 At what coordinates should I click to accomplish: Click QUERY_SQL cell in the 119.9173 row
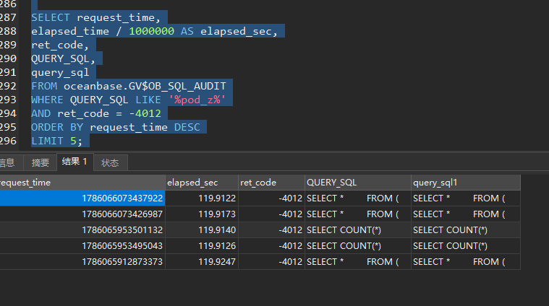[x=358, y=214]
